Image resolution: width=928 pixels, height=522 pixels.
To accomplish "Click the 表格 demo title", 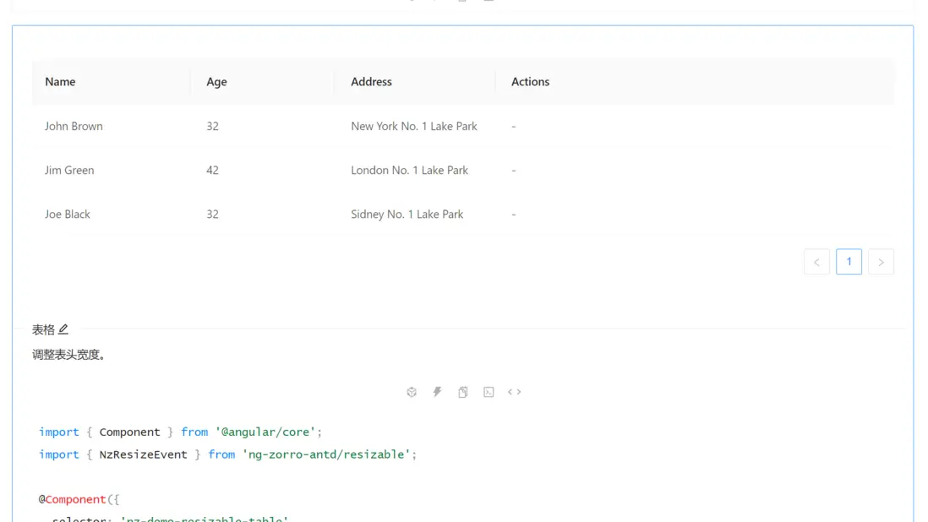I will point(43,329).
